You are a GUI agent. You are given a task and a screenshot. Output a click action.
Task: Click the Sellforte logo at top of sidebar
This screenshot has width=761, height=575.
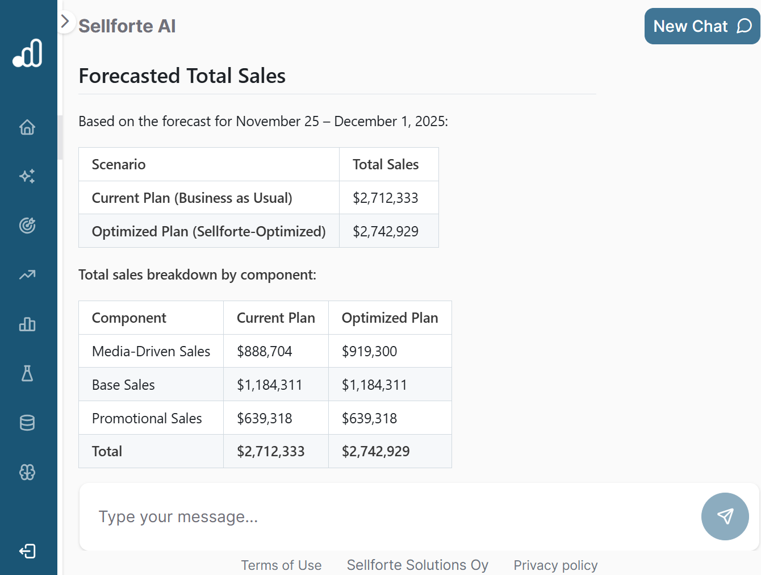pos(27,52)
